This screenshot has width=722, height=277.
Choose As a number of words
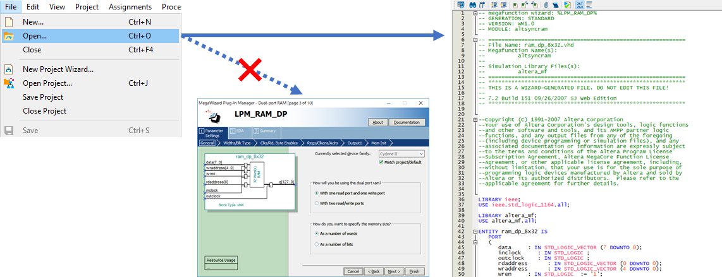coord(316,233)
